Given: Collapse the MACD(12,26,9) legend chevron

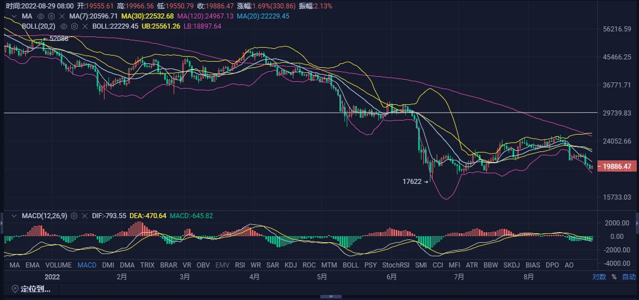Looking at the screenshot, I should (14, 215).
